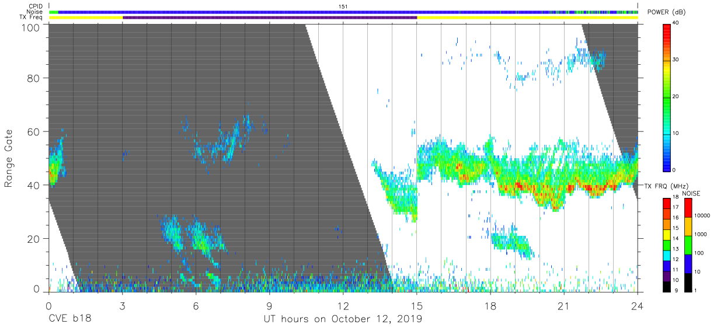Click the 24 tick on UT hours axis
Viewport: 717px width, 331px height.
pyautogui.click(x=638, y=305)
